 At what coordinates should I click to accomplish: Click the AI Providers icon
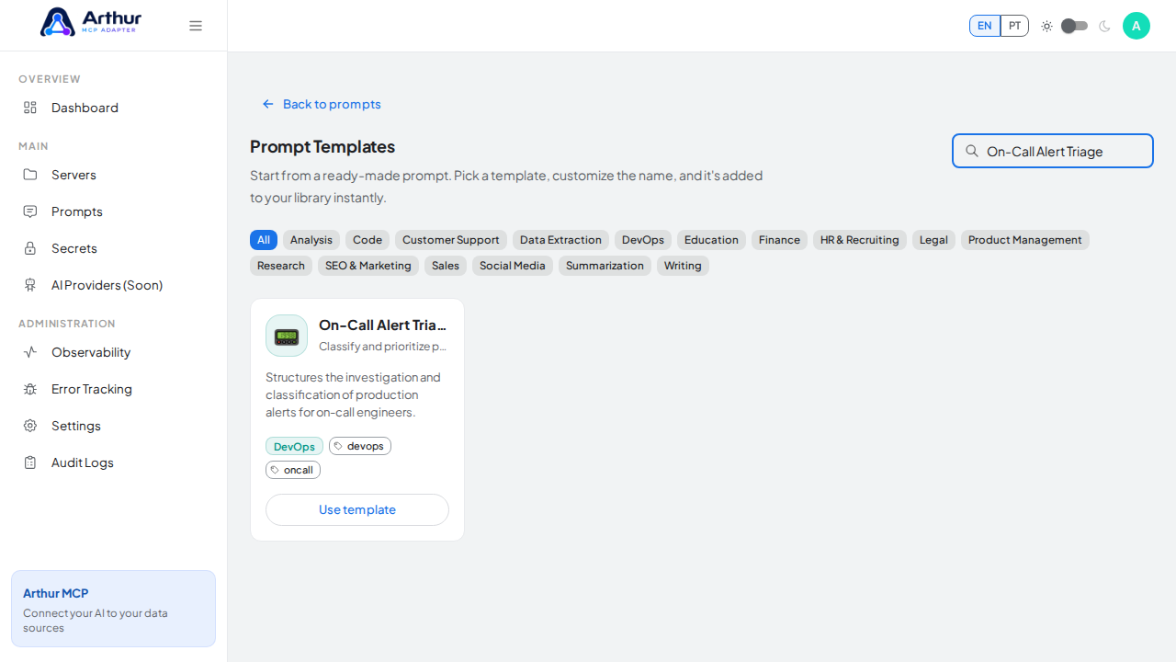(x=30, y=285)
